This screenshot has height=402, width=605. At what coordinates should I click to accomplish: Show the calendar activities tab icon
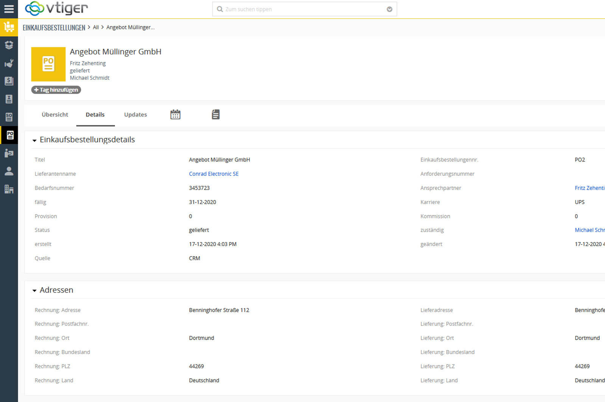coord(175,114)
